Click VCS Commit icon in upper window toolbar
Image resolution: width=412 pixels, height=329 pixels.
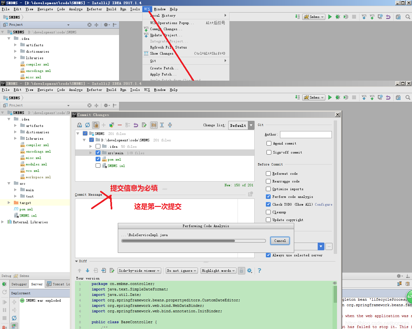coord(372,17)
